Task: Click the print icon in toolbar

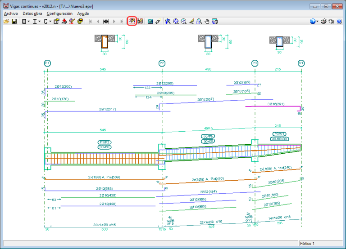Action: tap(323, 21)
